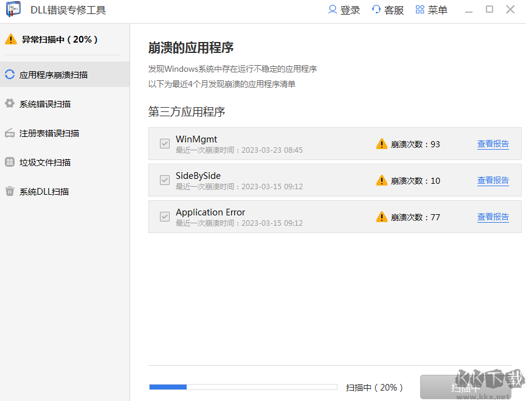Screen dimensions: 526x401
Task: Click the warning icon beside WinMgmt crash count
Action: click(x=382, y=144)
